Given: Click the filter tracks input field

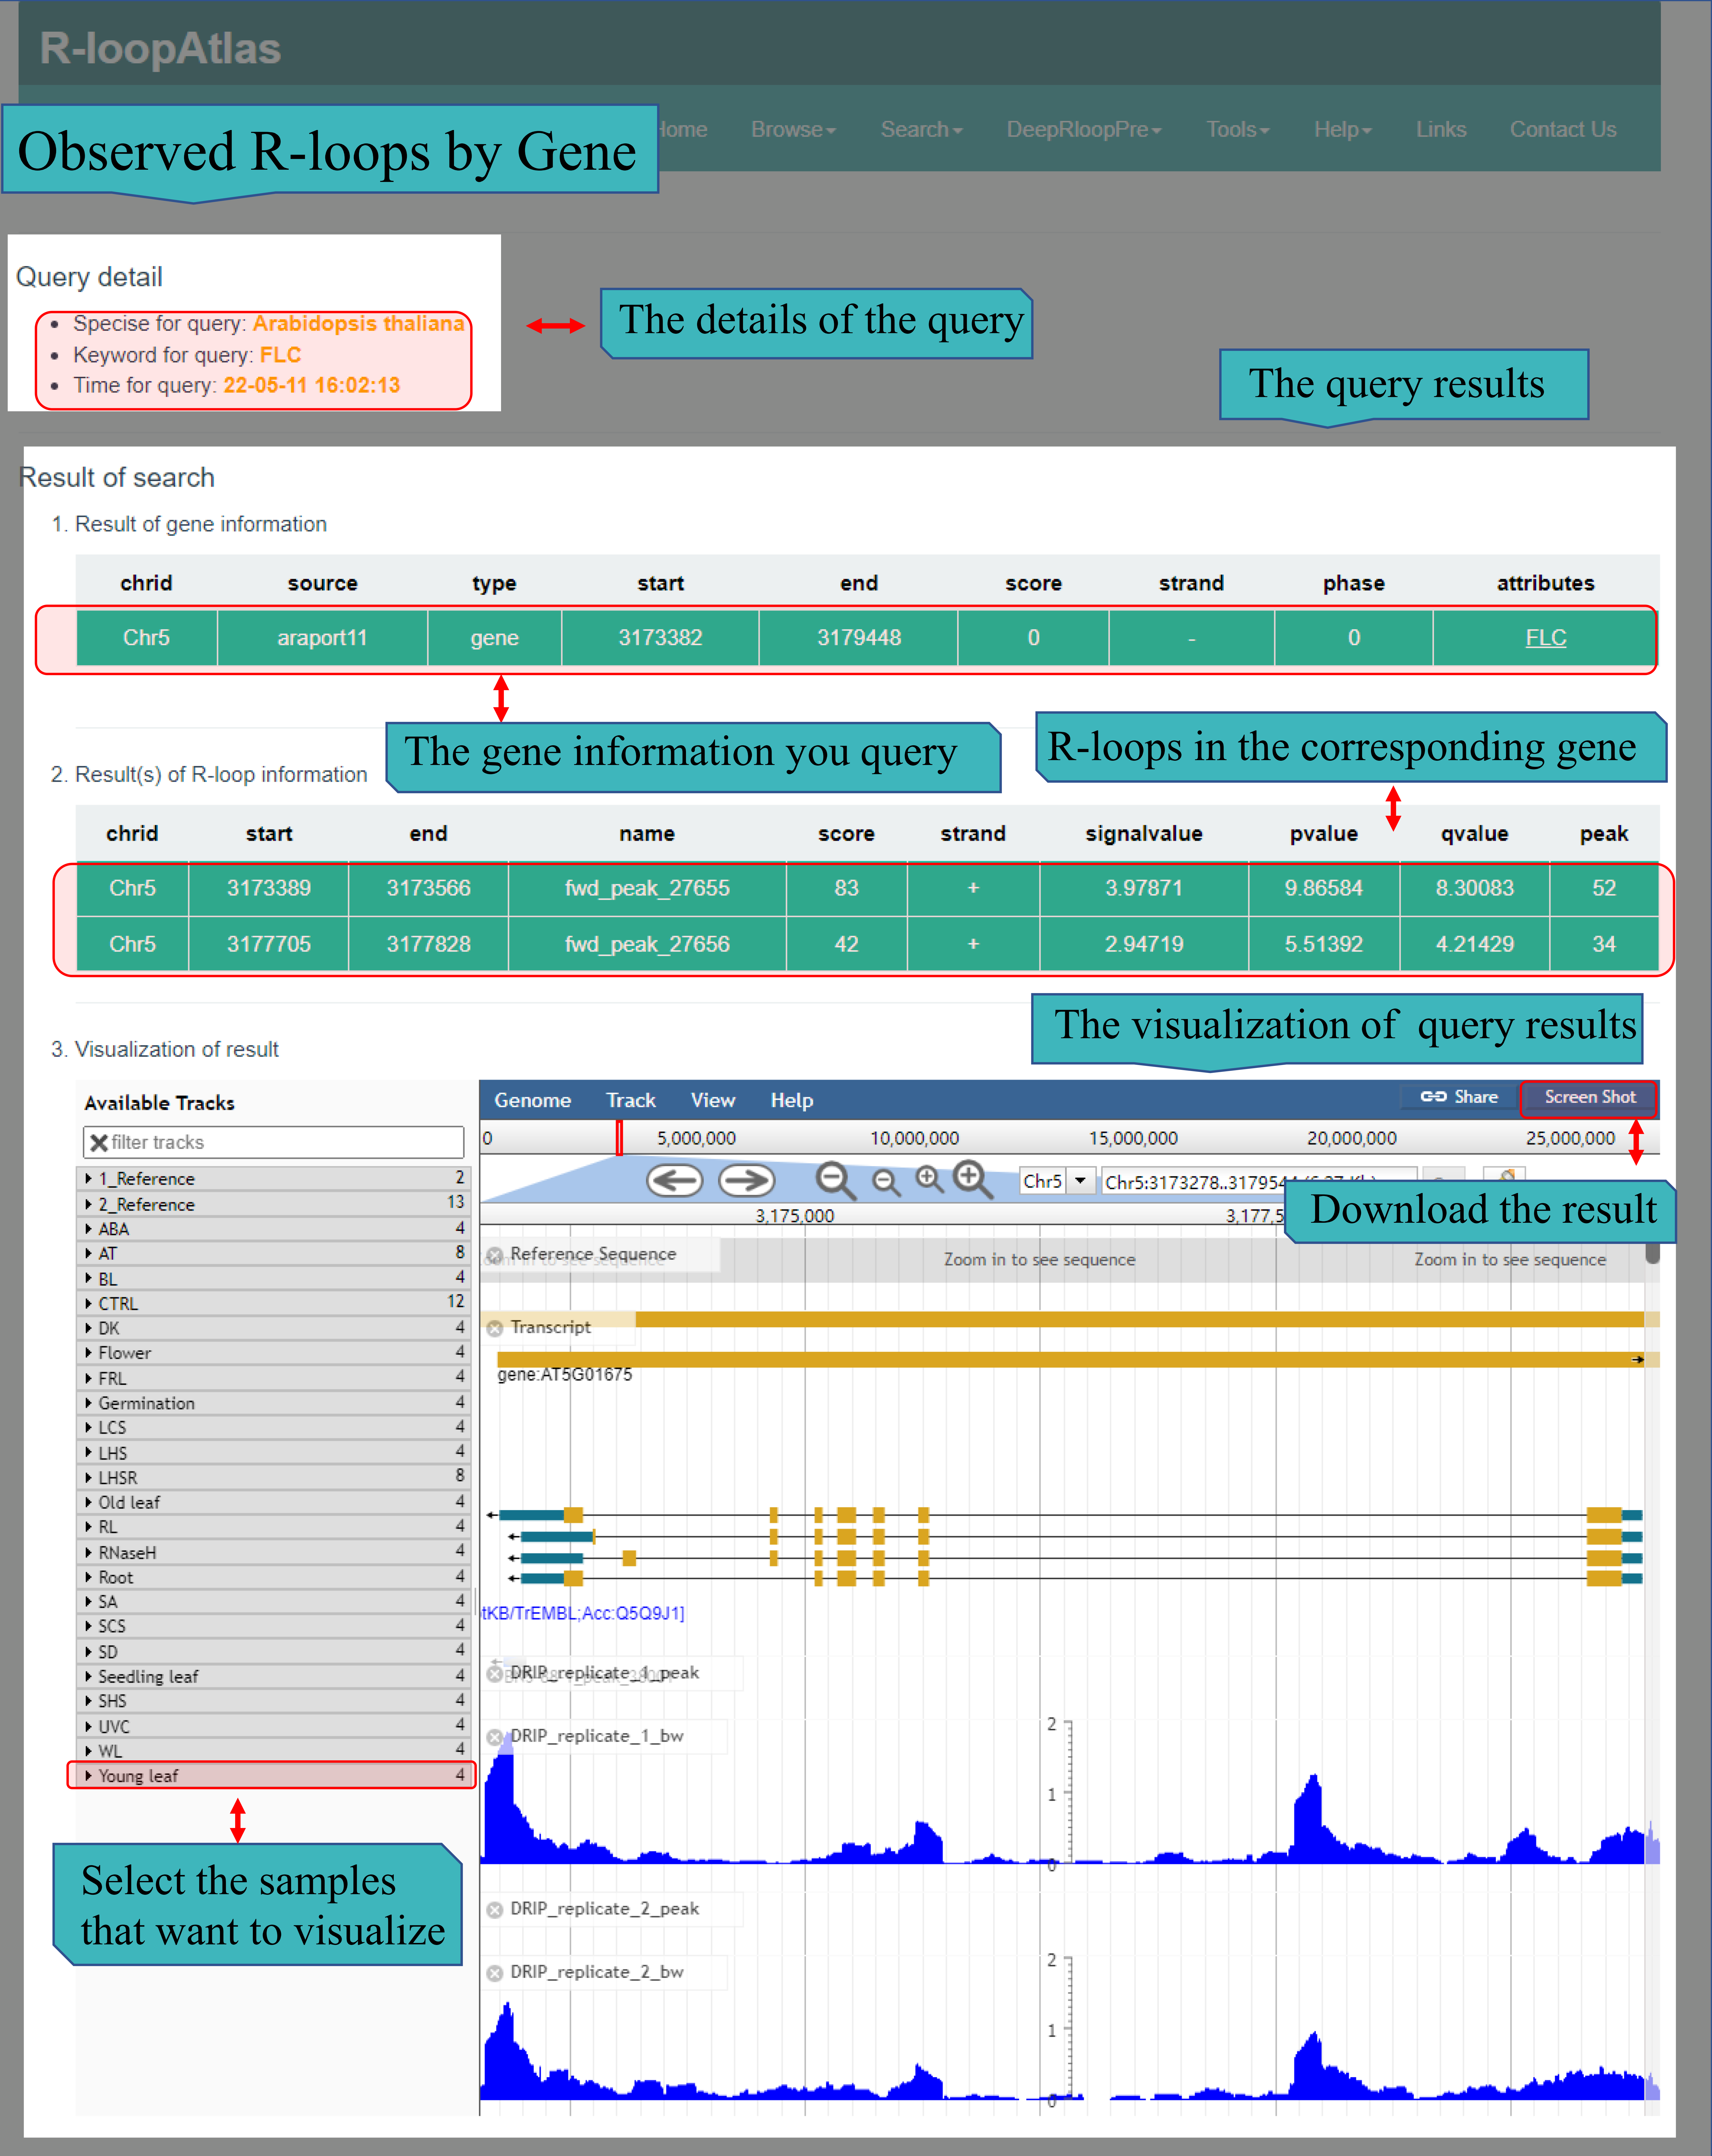Looking at the screenshot, I should click(280, 1142).
